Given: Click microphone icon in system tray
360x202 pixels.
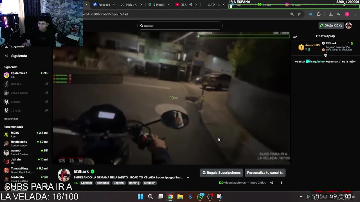Looking at the screenshot, I should 308,197.
